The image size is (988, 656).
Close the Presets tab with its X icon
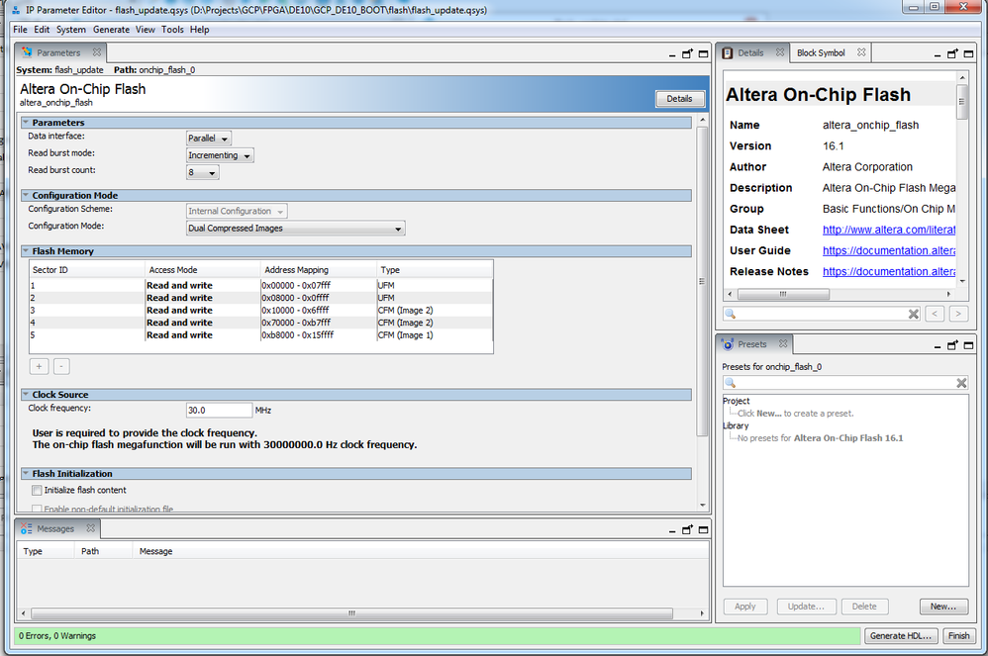[x=783, y=343]
